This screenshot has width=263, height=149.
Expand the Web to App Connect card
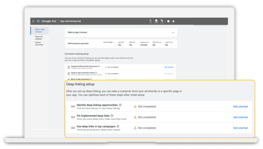173,32
